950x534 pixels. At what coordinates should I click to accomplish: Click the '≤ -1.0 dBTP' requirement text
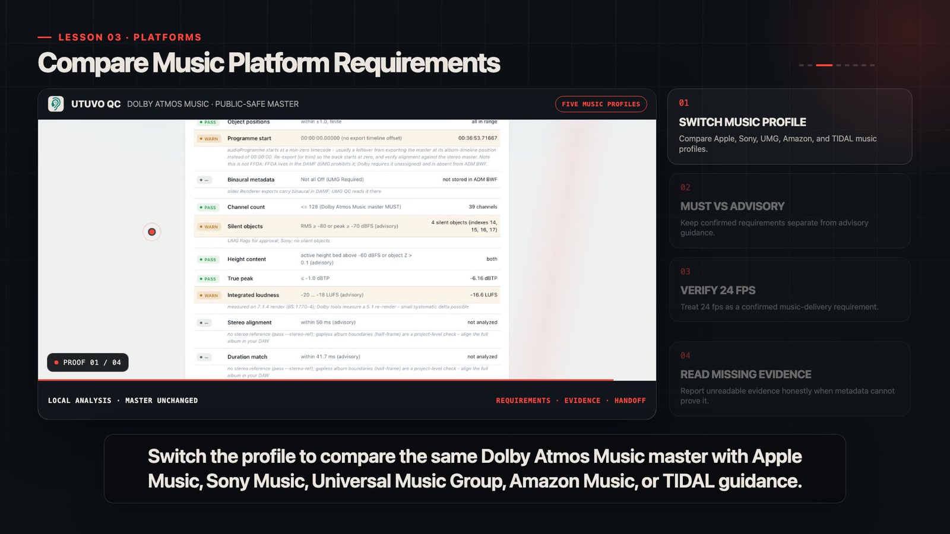[315, 278]
